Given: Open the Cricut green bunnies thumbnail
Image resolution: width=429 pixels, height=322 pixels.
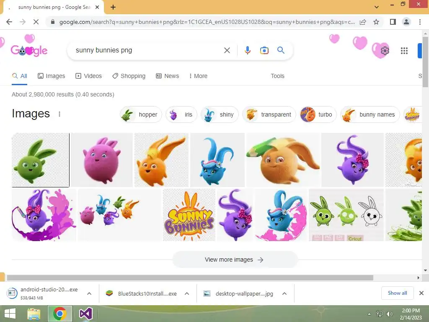Looking at the screenshot, I should click(346, 215).
